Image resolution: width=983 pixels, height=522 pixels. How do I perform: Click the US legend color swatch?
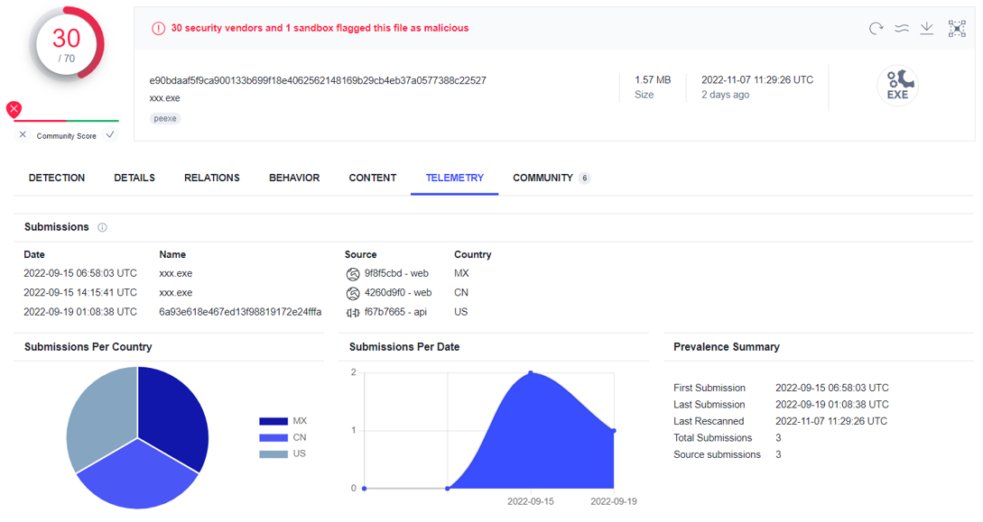[274, 453]
